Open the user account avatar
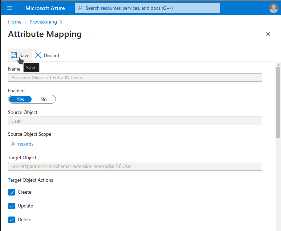281x231 pixels. (x=274, y=8)
